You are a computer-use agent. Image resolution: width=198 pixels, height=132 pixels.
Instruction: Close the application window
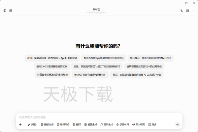point(194,3)
